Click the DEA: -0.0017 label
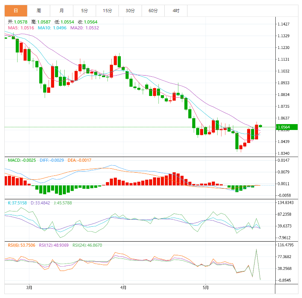The height and width of the screenshot is (298, 302). (79, 160)
